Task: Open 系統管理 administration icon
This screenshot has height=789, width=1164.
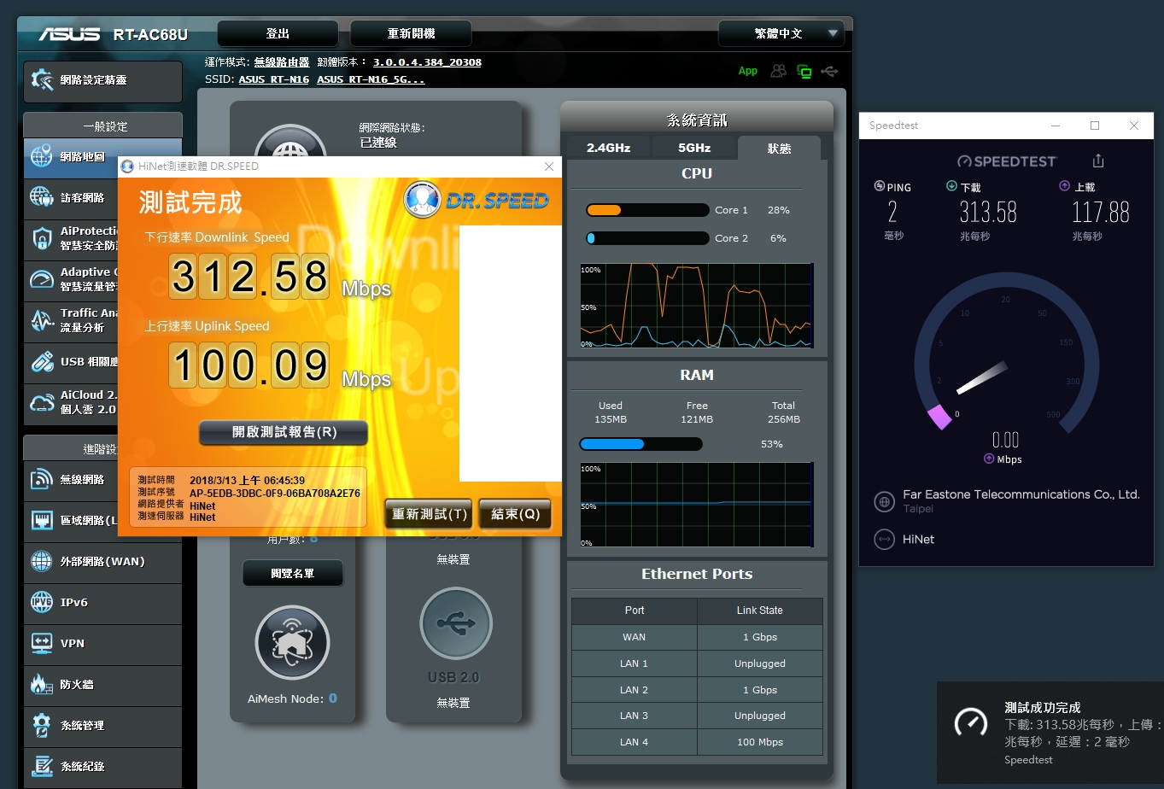Action: [x=42, y=725]
